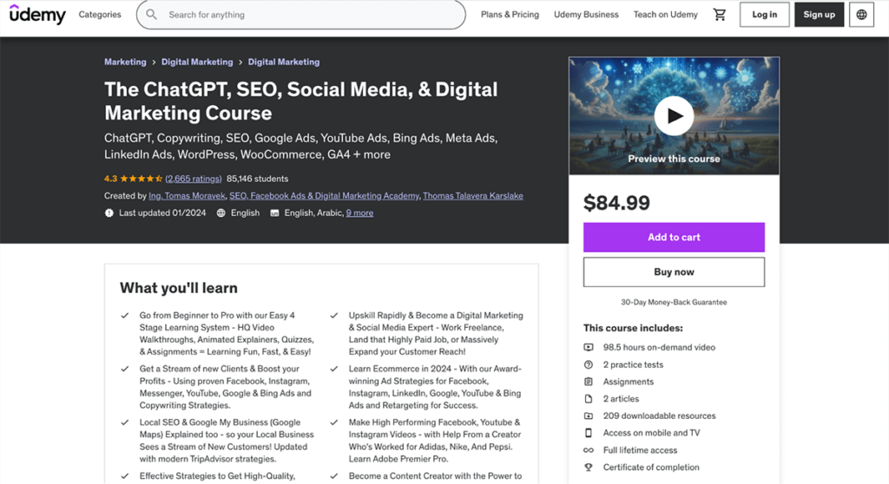Open the first Digital Marketing breadcrumb

197,62
